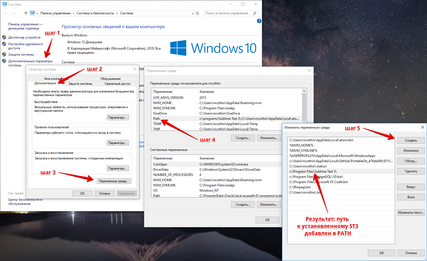Switch to the Дополнительно tab
The image size is (427, 261).
45,83
